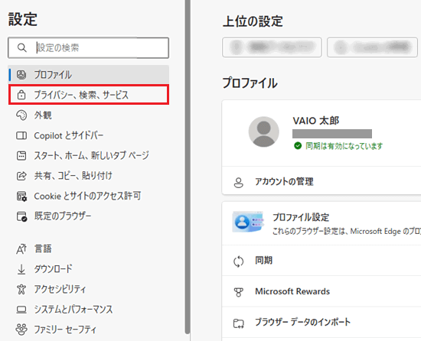Viewport: 421px width, 341px height.
Task: Open 外観 settings page
Action: pos(43,115)
